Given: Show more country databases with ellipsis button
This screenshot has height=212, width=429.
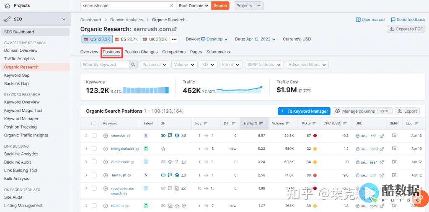Looking at the screenshot, I should 174,39.
